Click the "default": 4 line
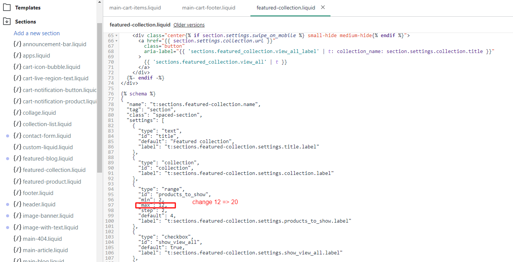513x262 pixels. click(157, 216)
